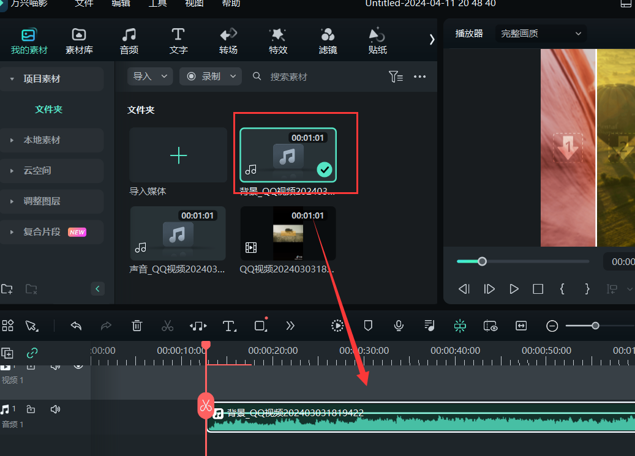The width and height of the screenshot is (635, 456).
Task: Toggle the green link icon near timeline ruler
Action: (32, 353)
